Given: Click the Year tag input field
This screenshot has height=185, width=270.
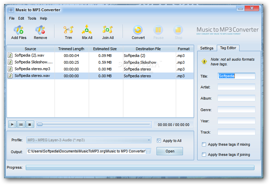Looking at the screenshot, I should [236, 121].
